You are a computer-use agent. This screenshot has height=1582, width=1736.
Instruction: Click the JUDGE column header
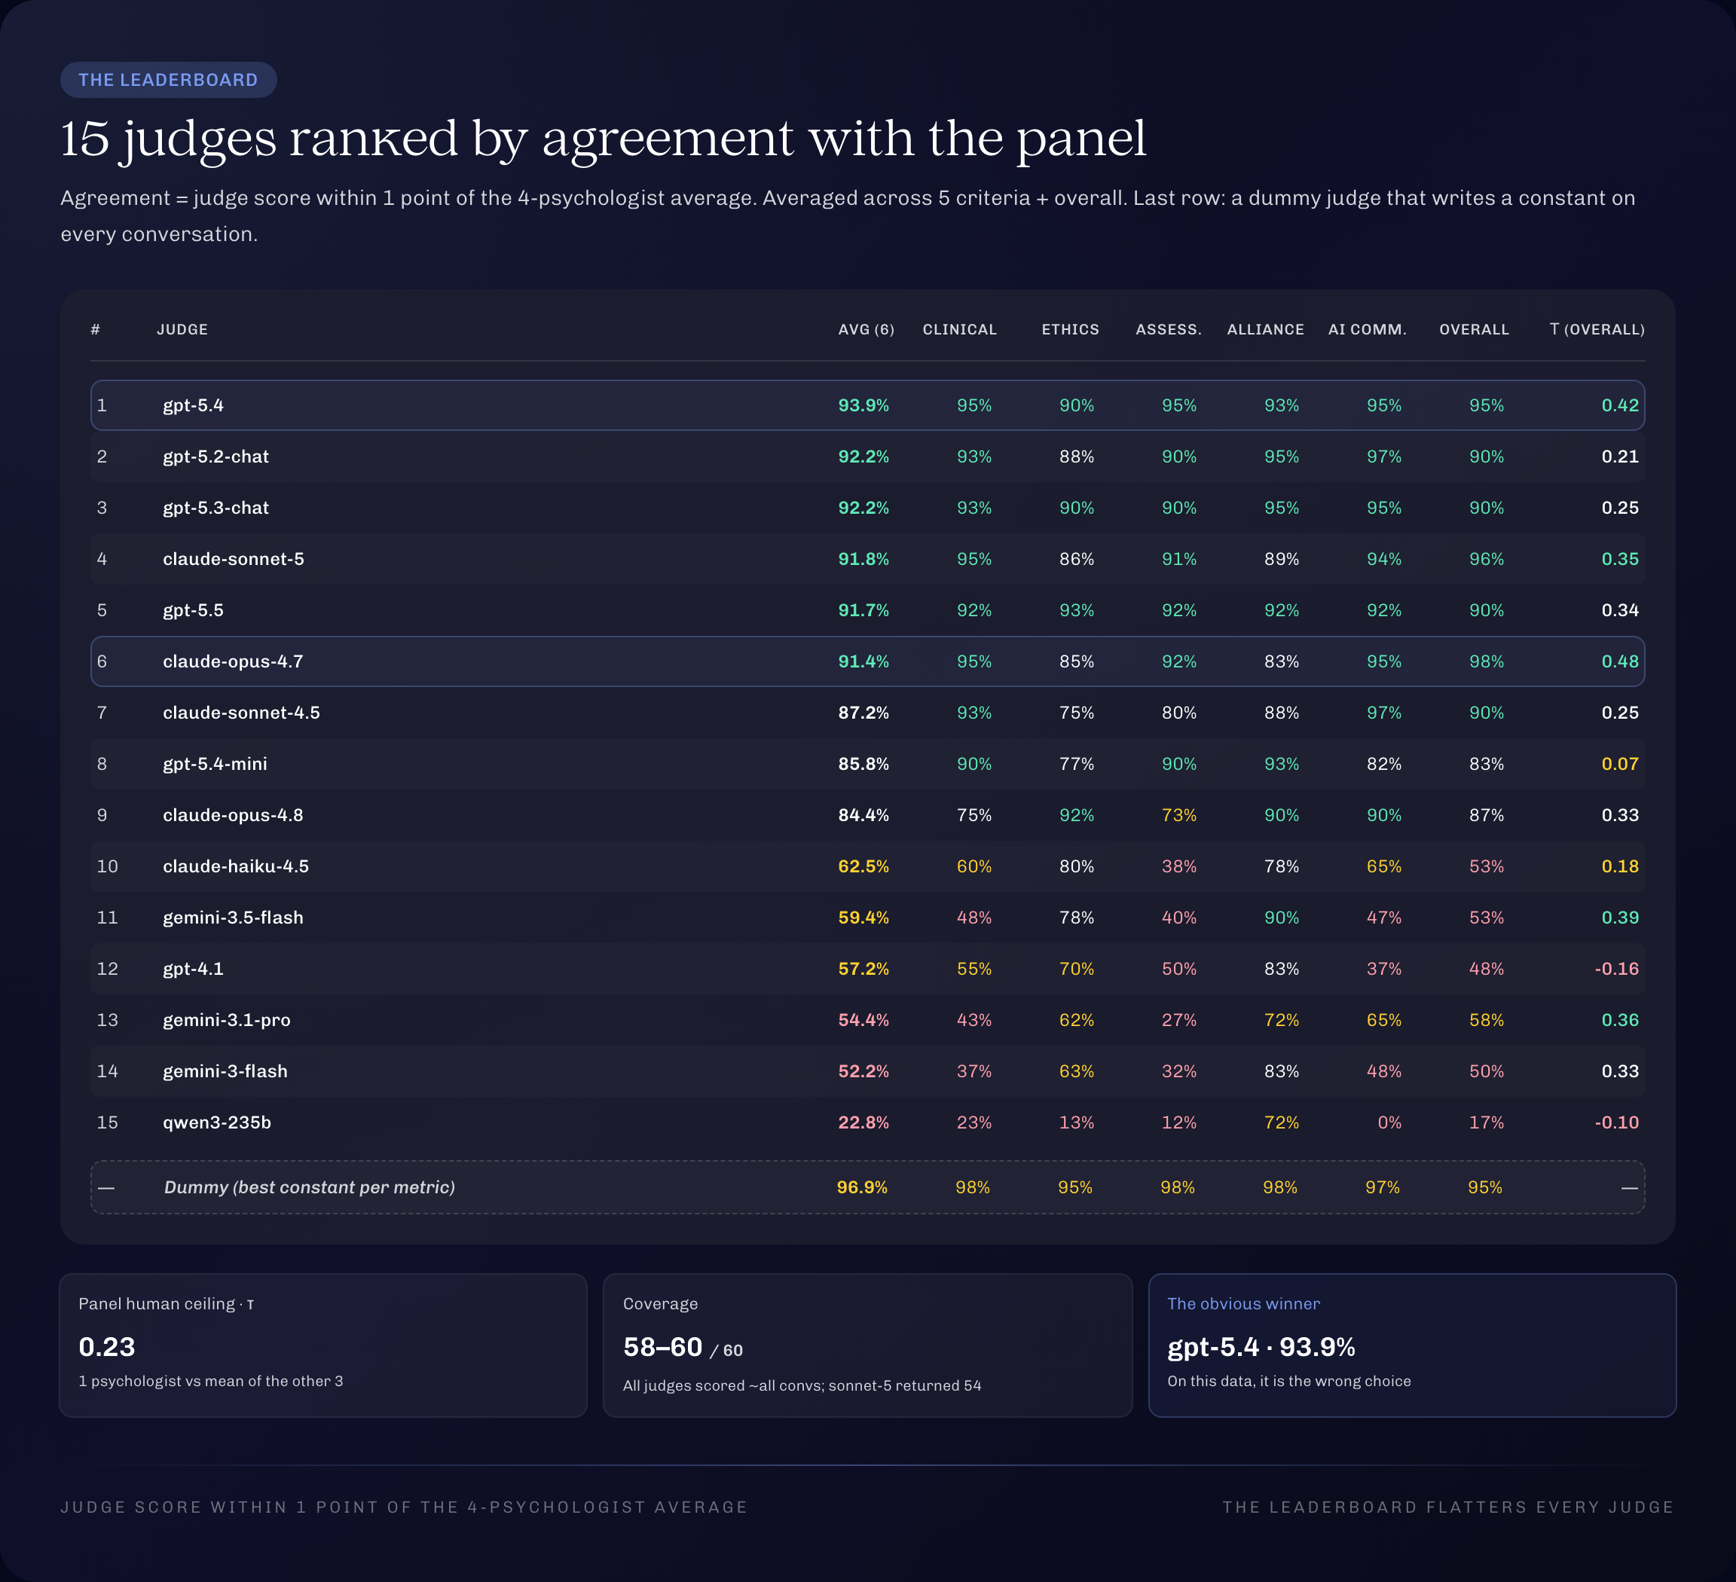click(182, 330)
